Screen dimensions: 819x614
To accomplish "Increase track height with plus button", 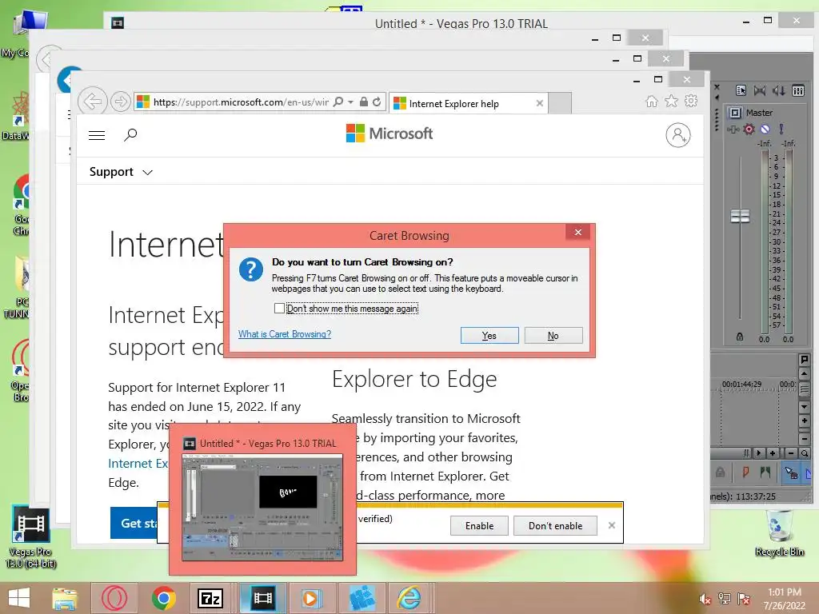I will pos(805,421).
